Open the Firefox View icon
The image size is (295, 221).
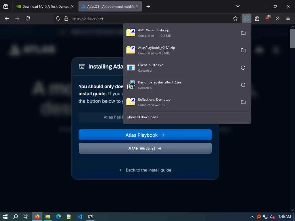coord(6,6)
